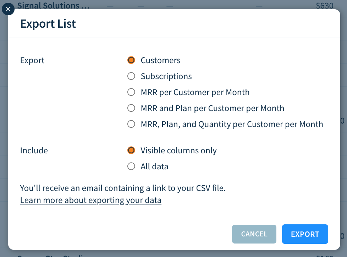The image size is (347, 257).
Task: Click the "Export" section label
Action: point(32,60)
